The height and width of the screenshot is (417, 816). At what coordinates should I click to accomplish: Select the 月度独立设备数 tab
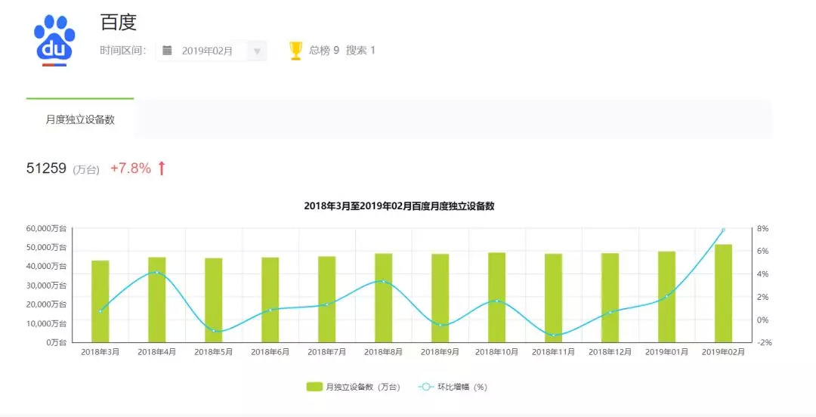[x=80, y=119]
